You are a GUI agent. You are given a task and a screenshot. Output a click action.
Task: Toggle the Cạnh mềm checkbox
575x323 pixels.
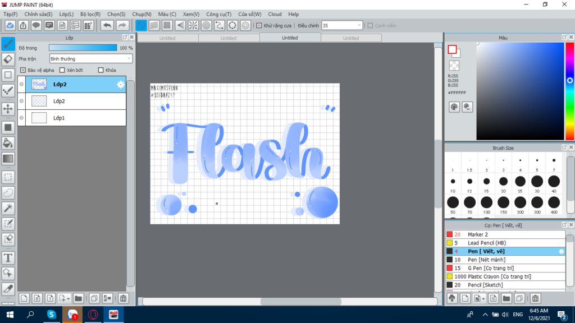[x=370, y=26]
